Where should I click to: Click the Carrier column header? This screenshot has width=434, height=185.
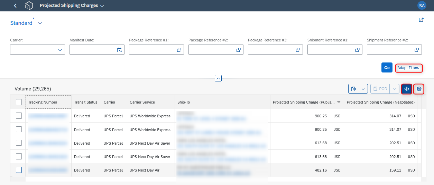click(x=114, y=102)
